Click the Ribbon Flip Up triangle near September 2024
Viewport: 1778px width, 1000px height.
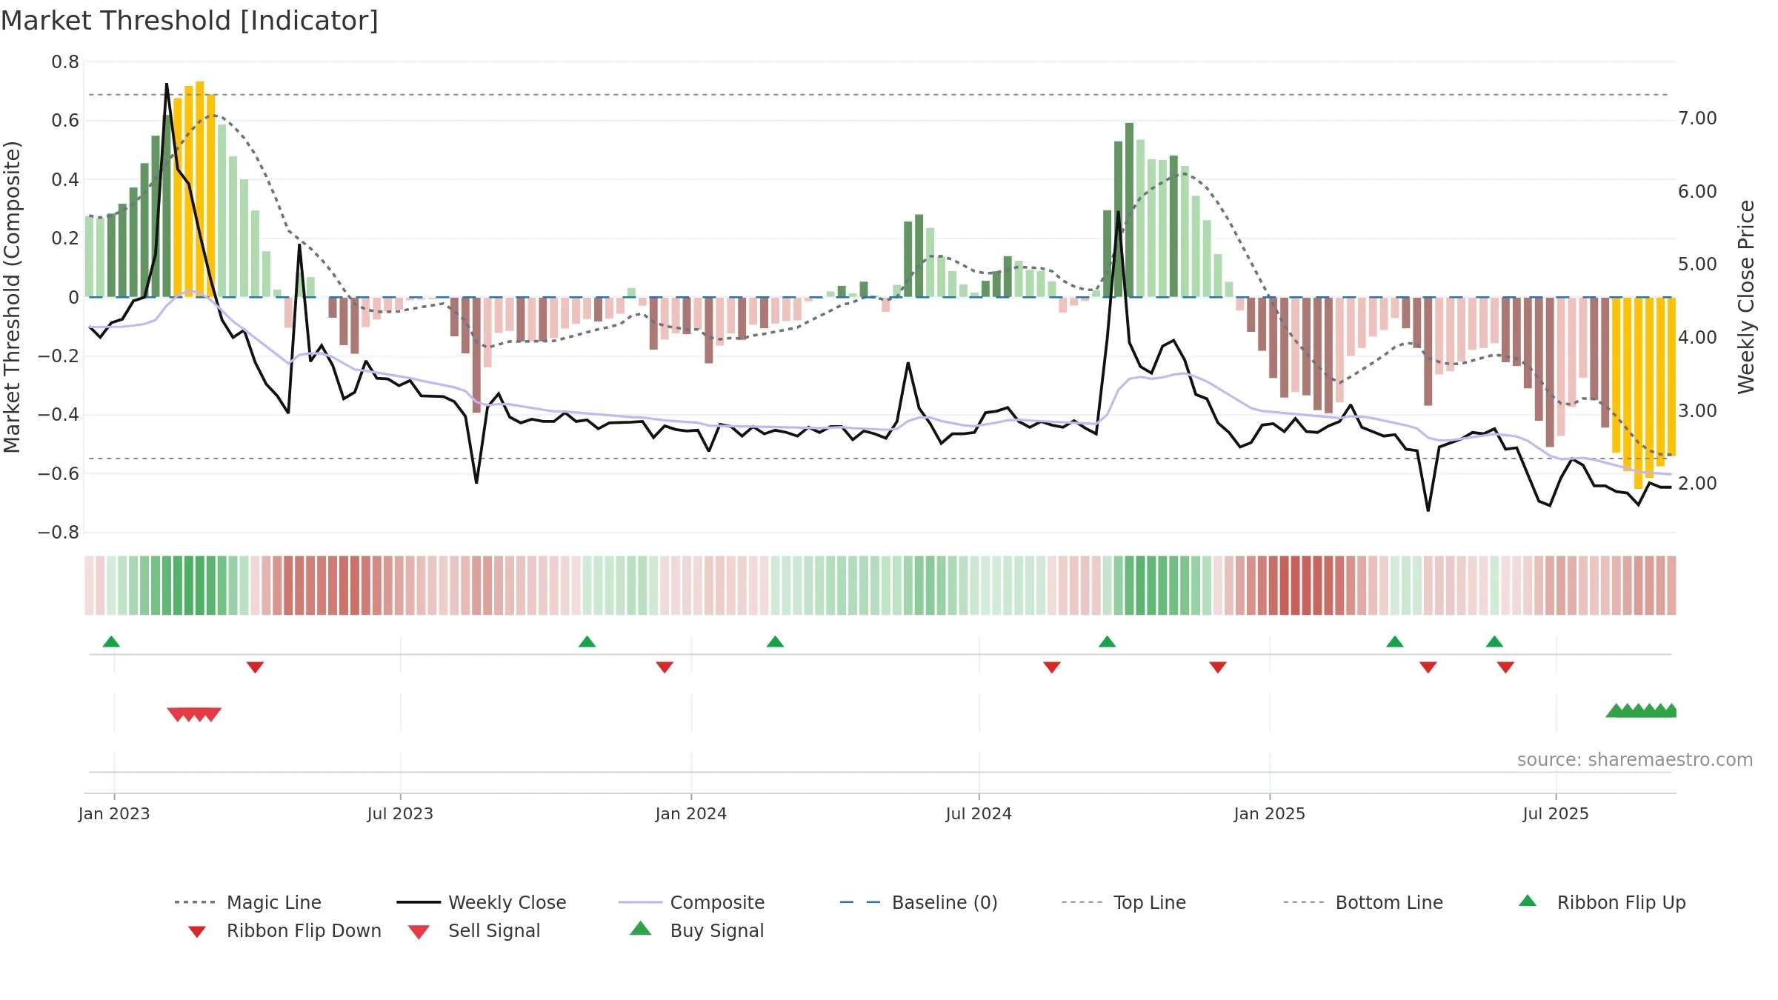(1107, 641)
